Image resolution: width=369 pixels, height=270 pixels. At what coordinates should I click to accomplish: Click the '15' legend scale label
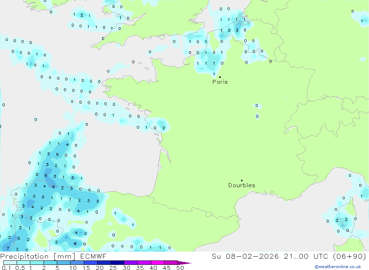tap(86, 268)
